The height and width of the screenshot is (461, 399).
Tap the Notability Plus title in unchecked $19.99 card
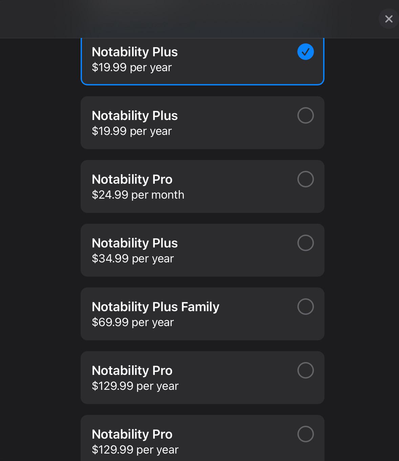[x=135, y=116]
